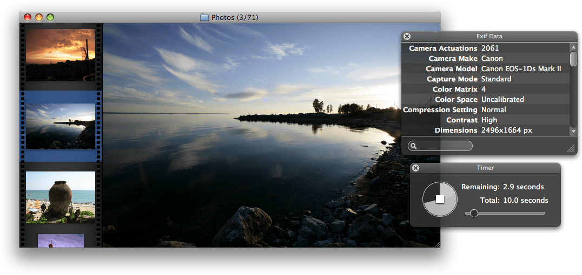Viewport: 582px width, 275px height.
Task: Click the Exif Data scrollbar up arrow
Action: pos(573,47)
